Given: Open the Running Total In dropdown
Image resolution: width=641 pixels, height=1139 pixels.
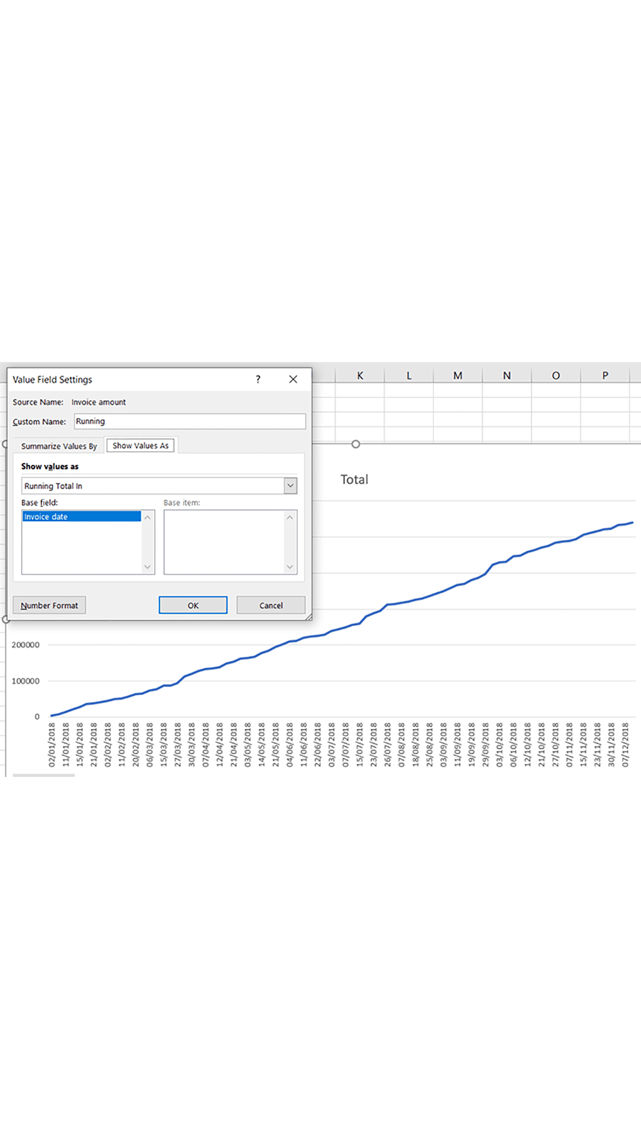Looking at the screenshot, I should pos(290,485).
